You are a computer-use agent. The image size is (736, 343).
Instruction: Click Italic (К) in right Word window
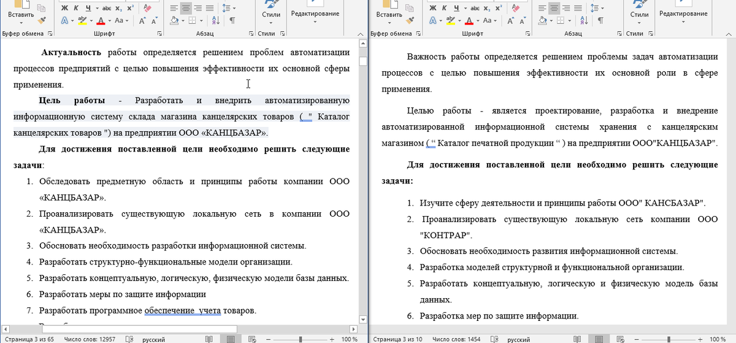445,8
